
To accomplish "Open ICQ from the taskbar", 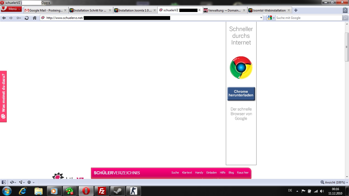I will point(70,191).
